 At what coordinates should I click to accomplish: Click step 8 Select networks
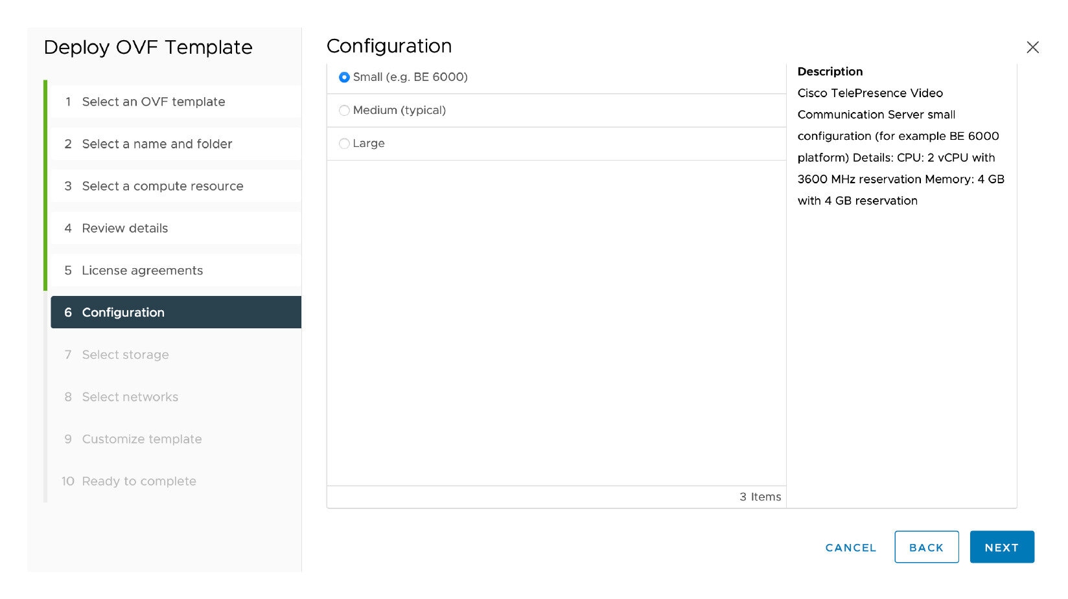(x=130, y=397)
